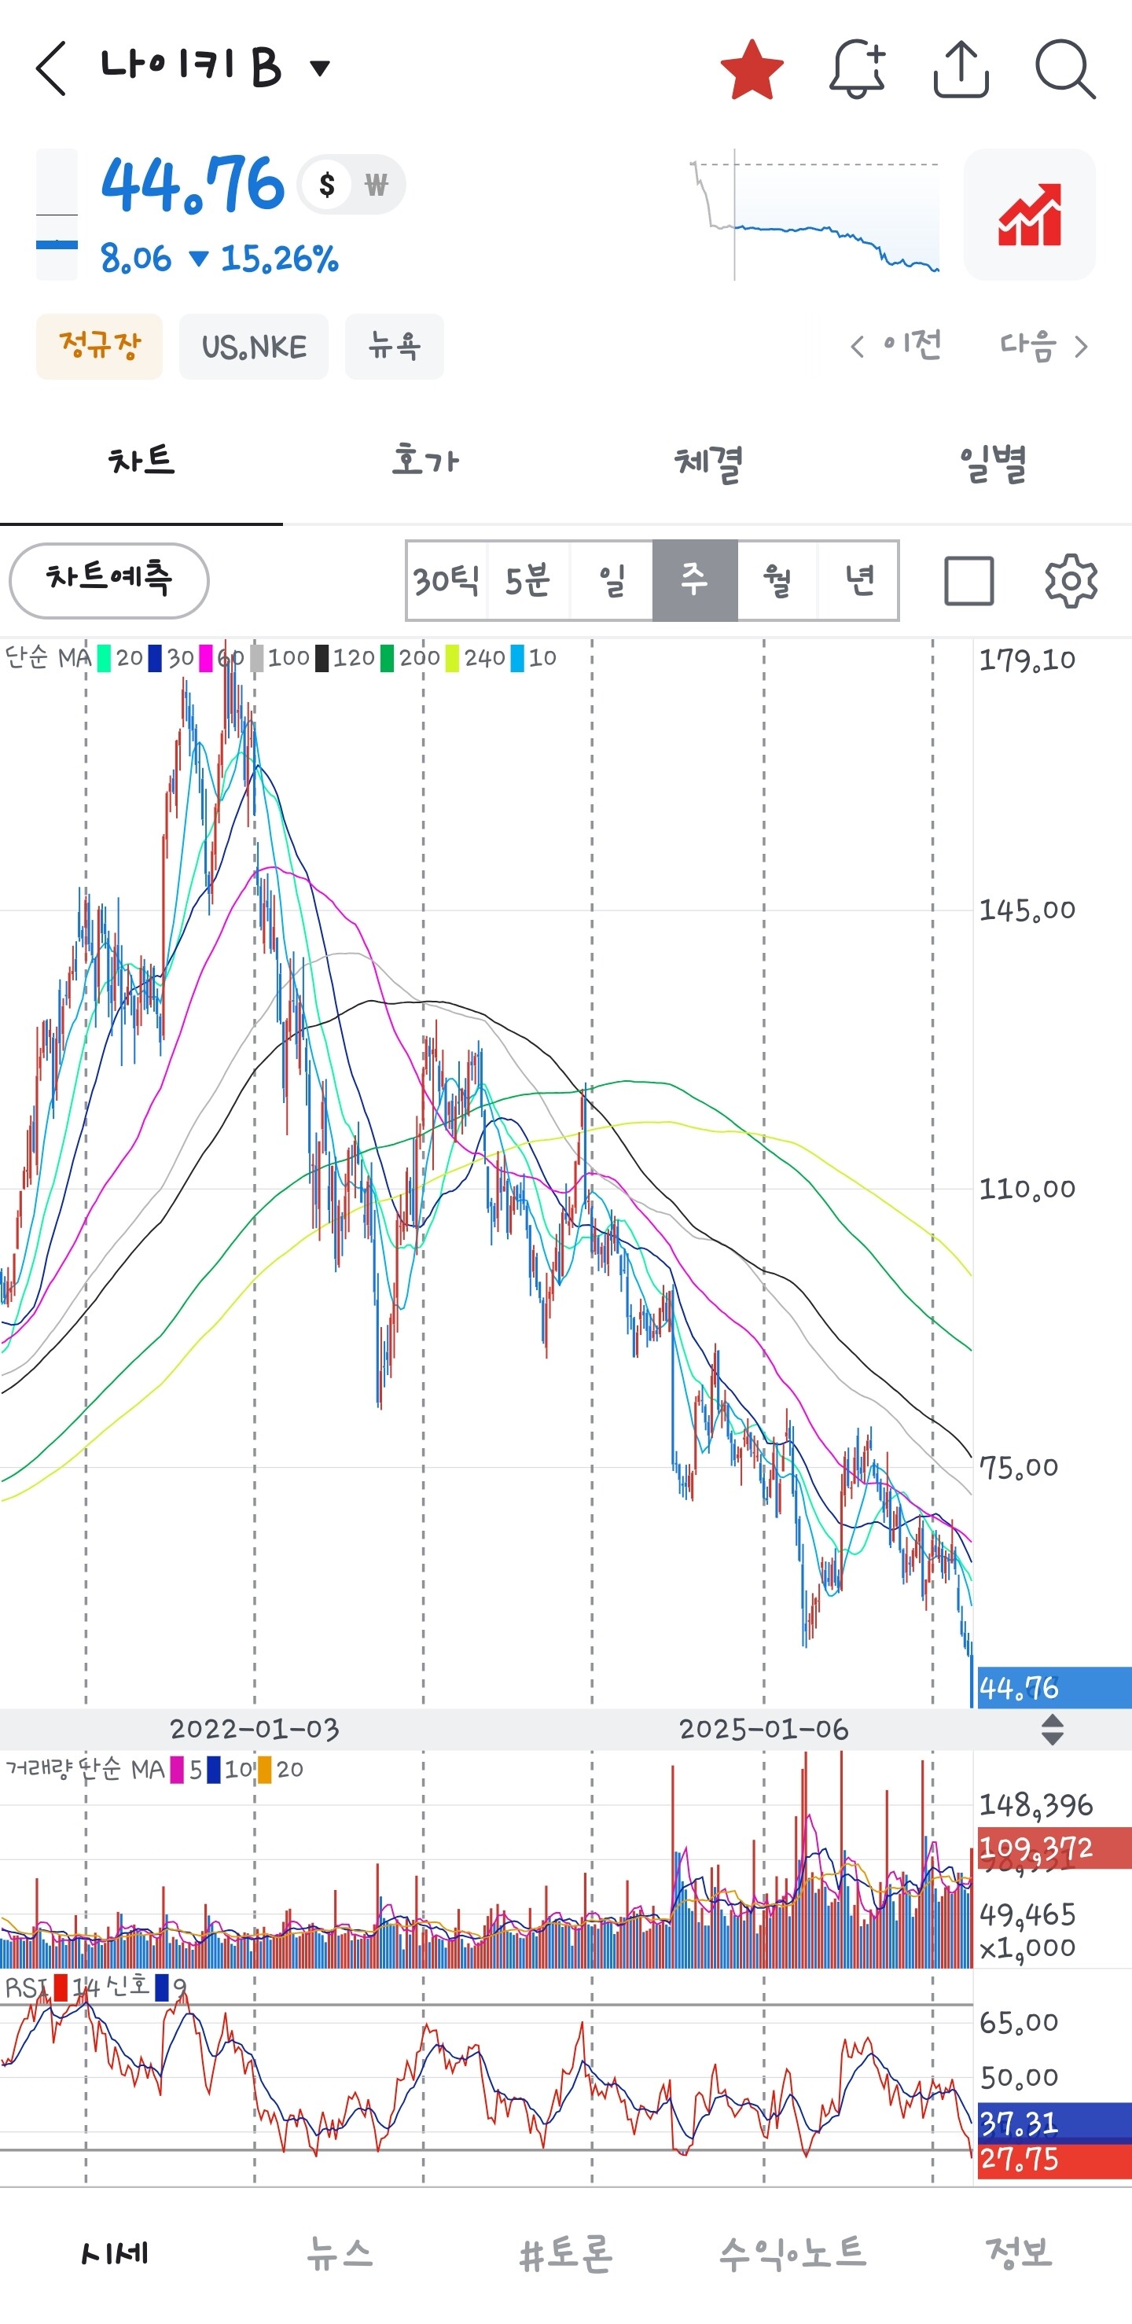Select the 년 yearly chart interval
The width and height of the screenshot is (1132, 2324).
pyautogui.click(x=858, y=580)
